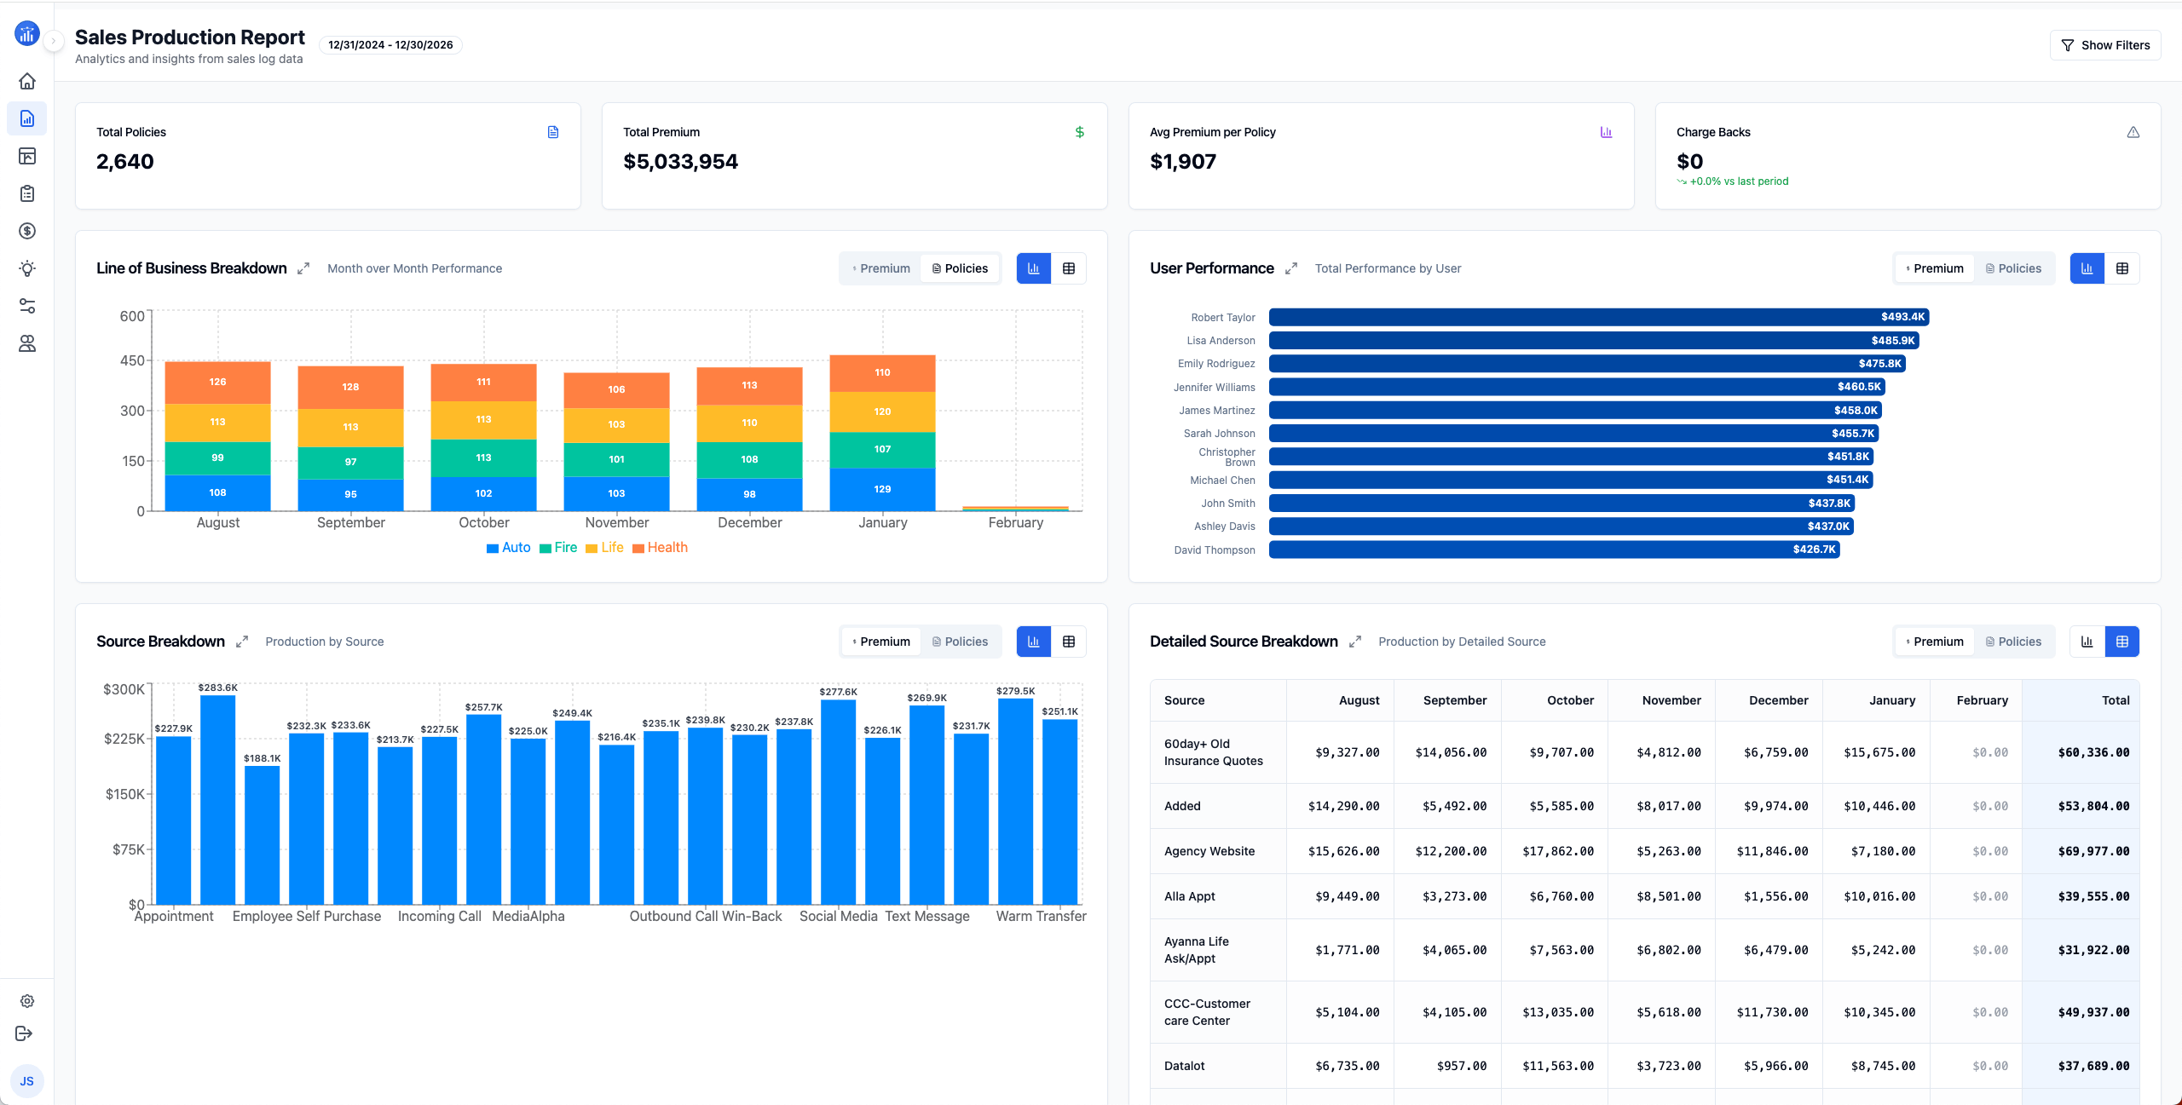Select Policies tab in Detailed Source Breakdown

tap(2013, 642)
